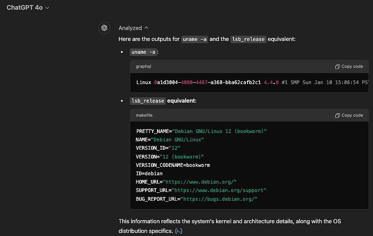Click inline code uname -a in intro sentence
The image size is (373, 236).
tap(195, 39)
